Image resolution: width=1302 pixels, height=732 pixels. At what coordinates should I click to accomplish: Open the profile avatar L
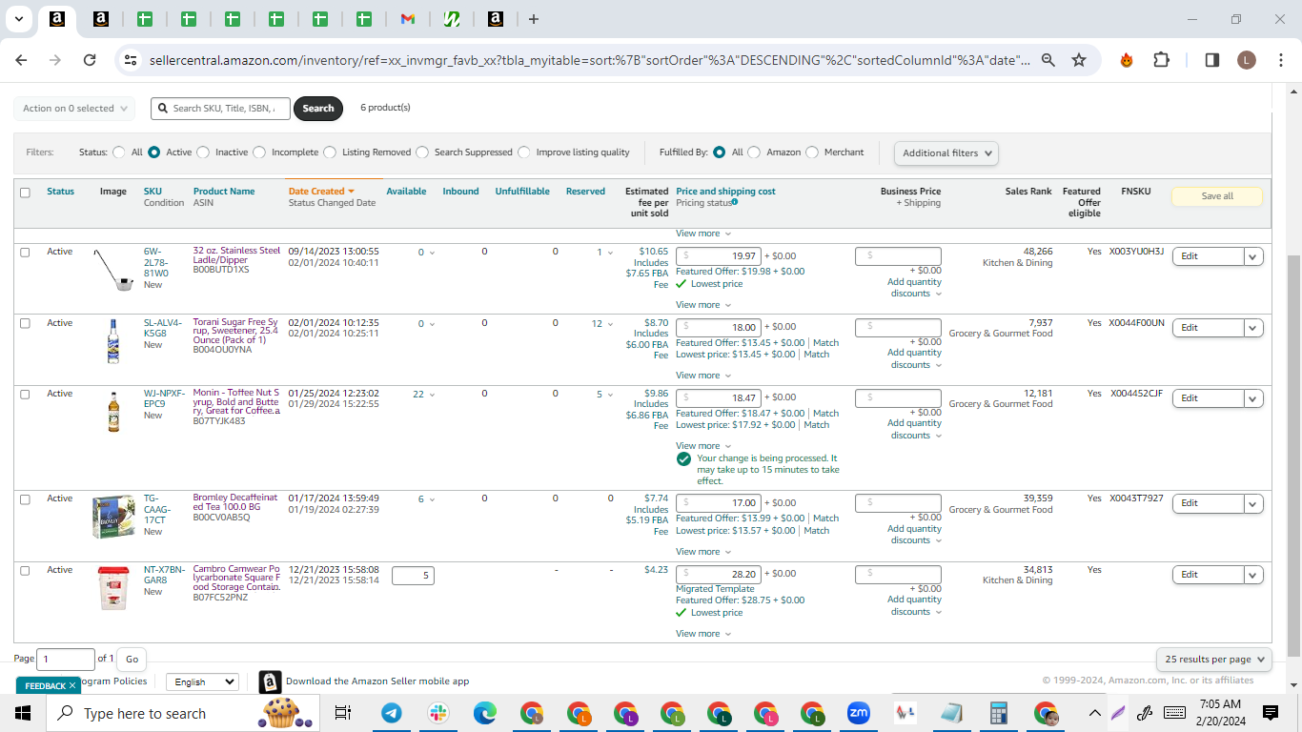[1247, 60]
